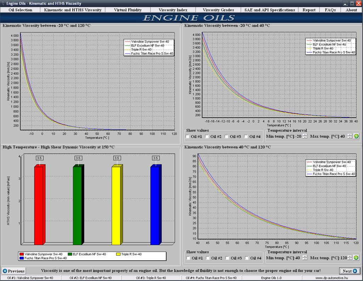The height and width of the screenshot is (281, 363).
Task: Switch to the Virtual Fluidity tab
Action: pos(128,10)
